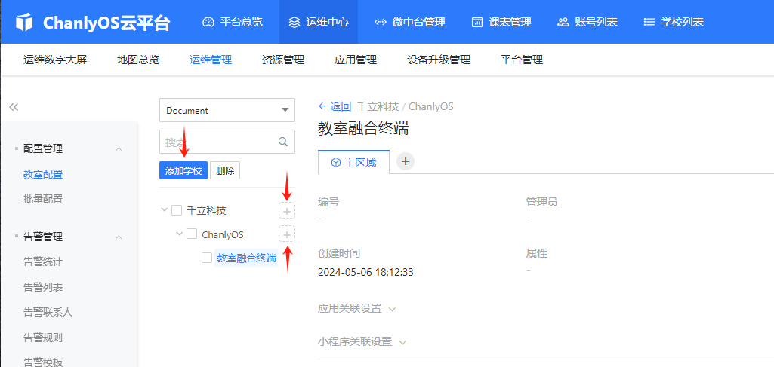Tick the ChanlyOS checkbox

192,234
